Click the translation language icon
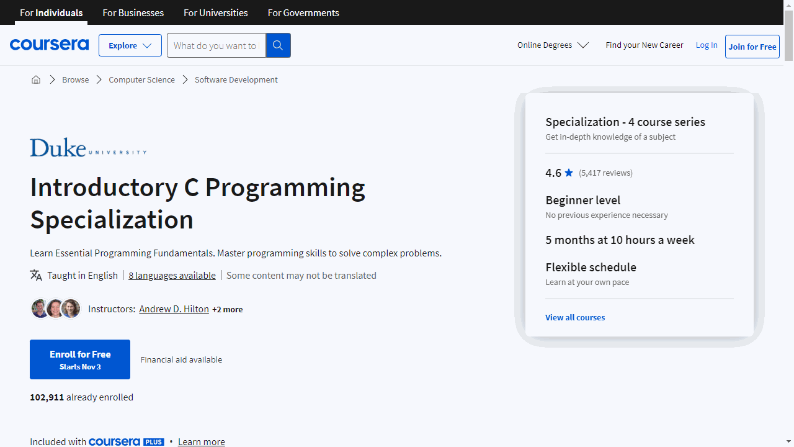Viewport: 794px width, 447px height. pos(36,275)
